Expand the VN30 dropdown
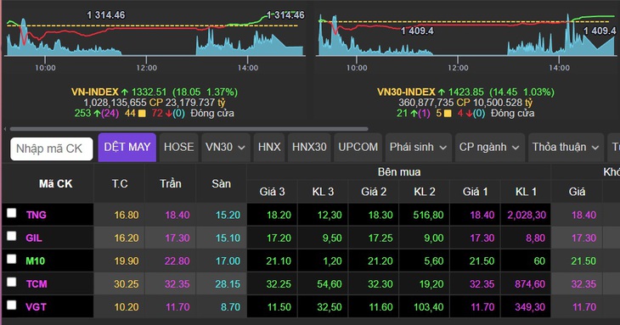 pos(225,148)
